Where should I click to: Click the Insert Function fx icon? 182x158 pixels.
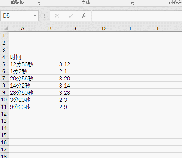coord(84,16)
